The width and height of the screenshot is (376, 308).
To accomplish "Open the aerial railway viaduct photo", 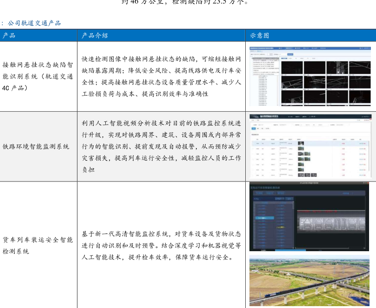I will coord(310,281).
